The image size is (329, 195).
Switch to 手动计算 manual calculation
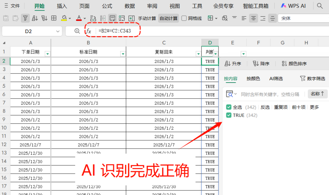[x=147, y=18]
